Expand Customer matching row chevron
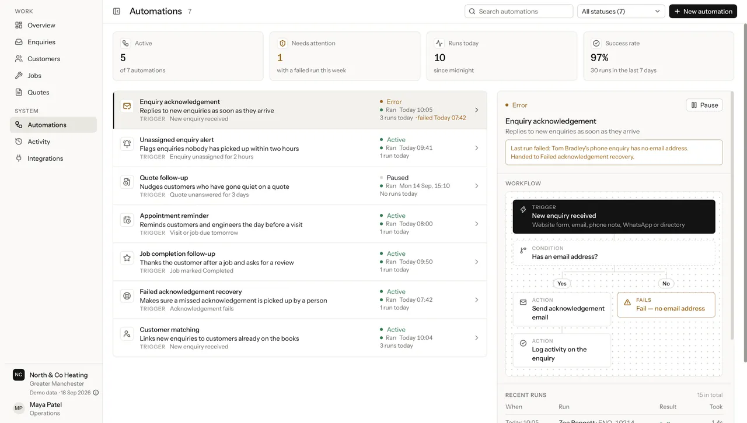Viewport: 747px width, 423px height. tap(476, 338)
